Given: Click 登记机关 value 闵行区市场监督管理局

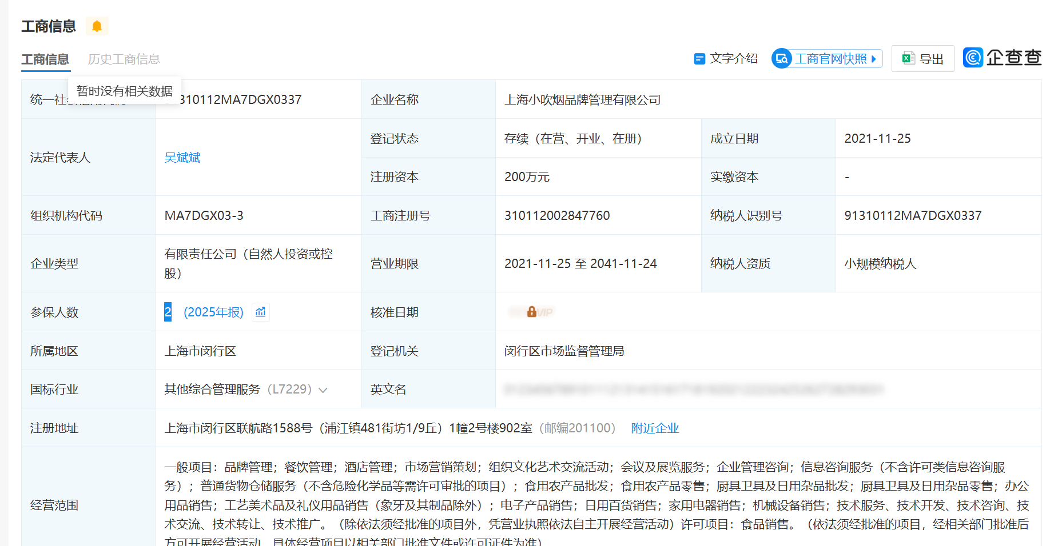Looking at the screenshot, I should (564, 351).
